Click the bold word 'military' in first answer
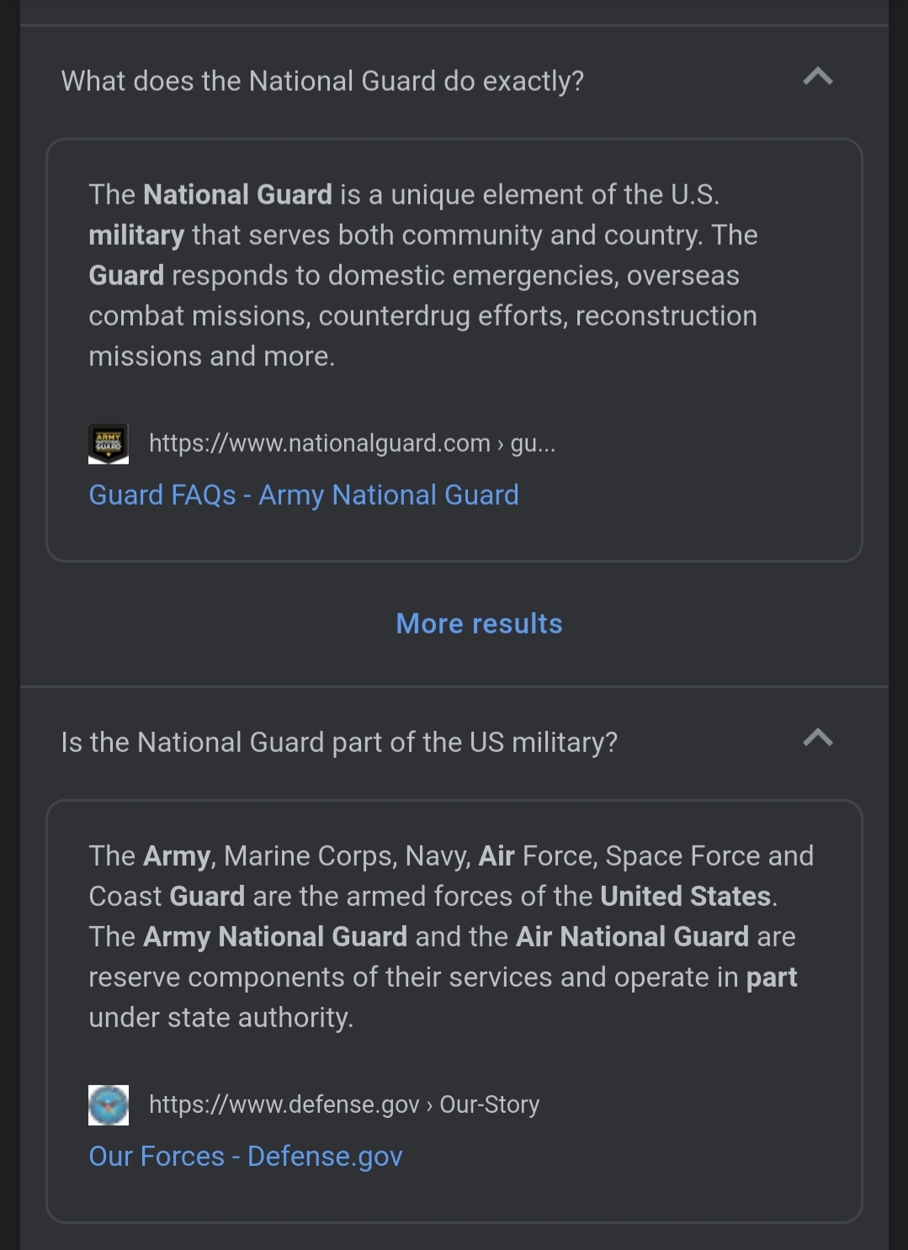908x1250 pixels. [x=136, y=235]
